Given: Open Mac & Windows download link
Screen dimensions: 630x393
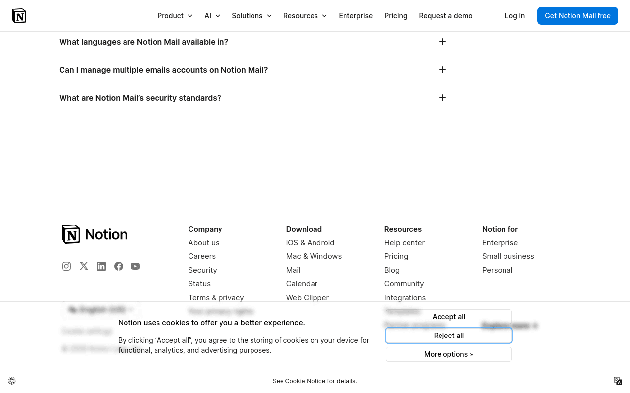Looking at the screenshot, I should click(x=314, y=256).
